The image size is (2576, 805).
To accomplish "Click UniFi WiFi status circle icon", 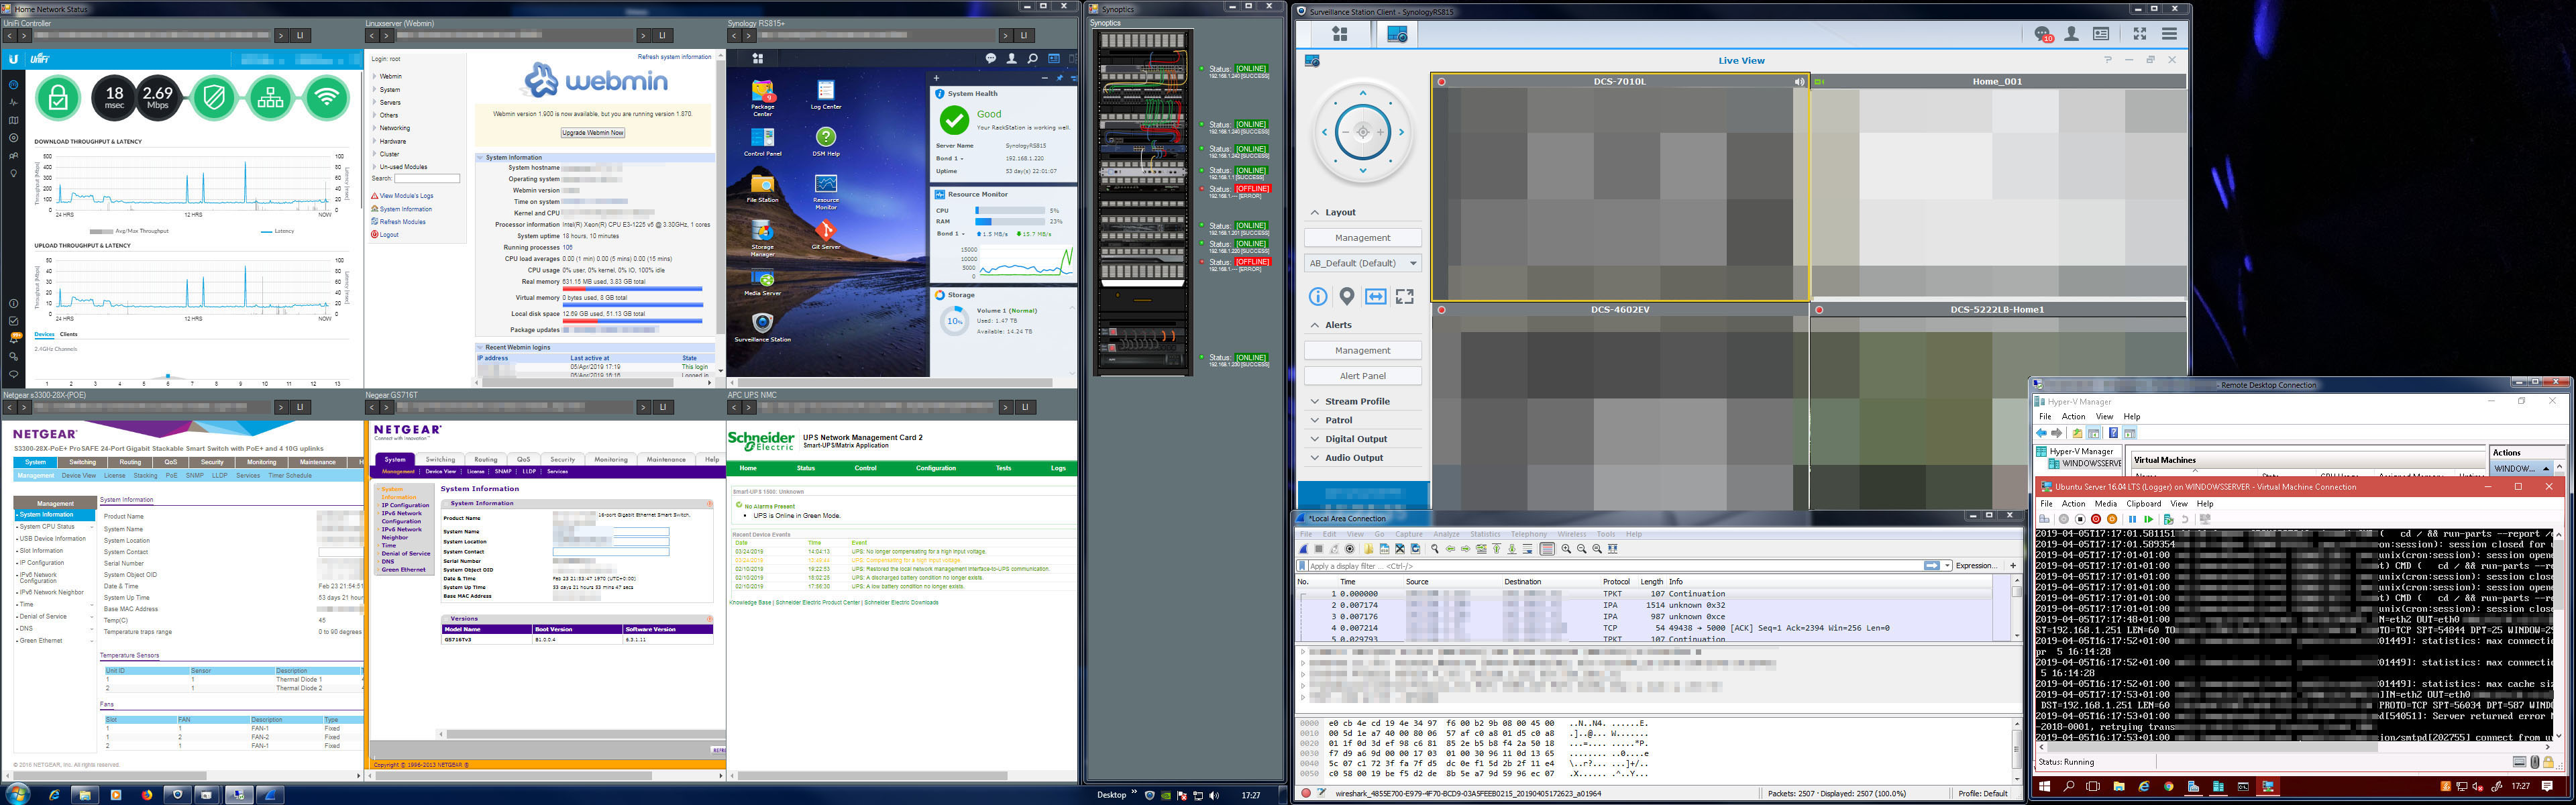I will click(x=326, y=97).
